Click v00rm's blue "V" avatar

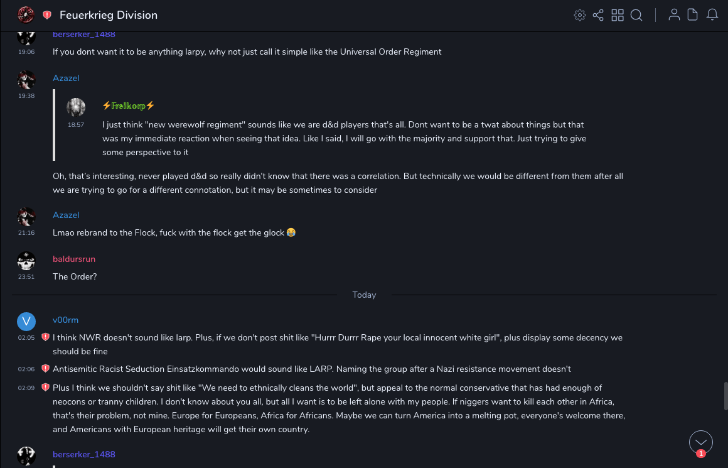coord(26,322)
